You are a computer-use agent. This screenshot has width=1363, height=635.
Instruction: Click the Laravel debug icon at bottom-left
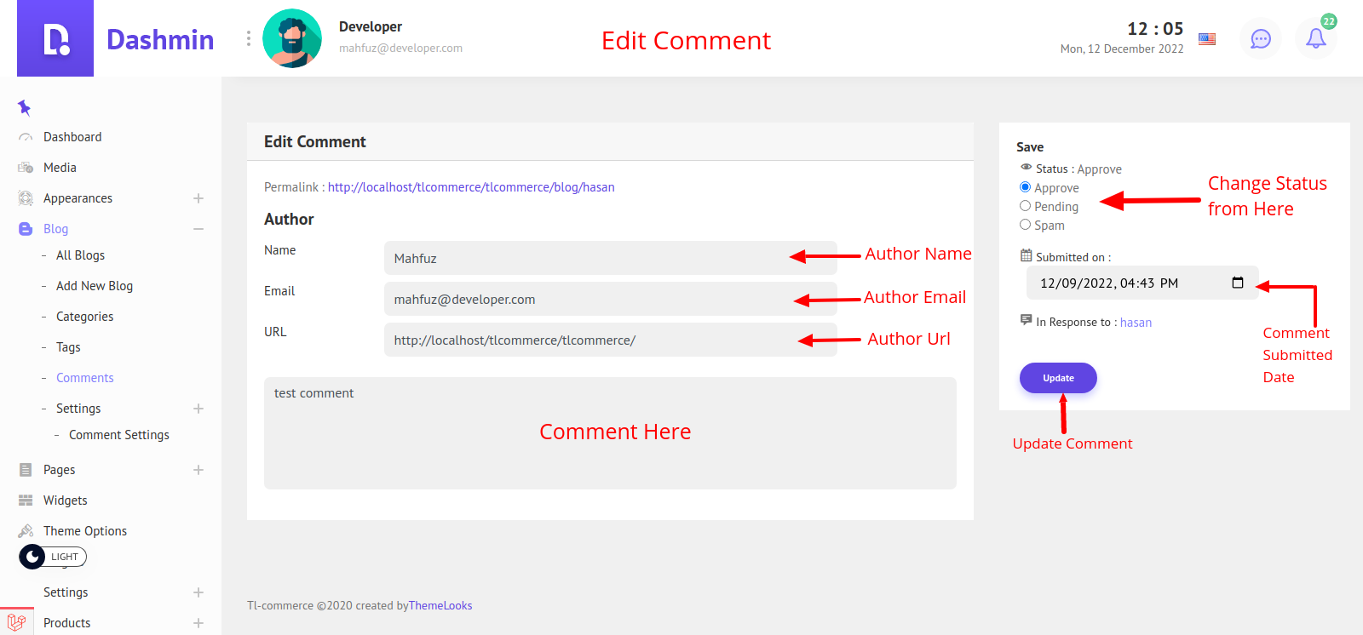[x=16, y=622]
